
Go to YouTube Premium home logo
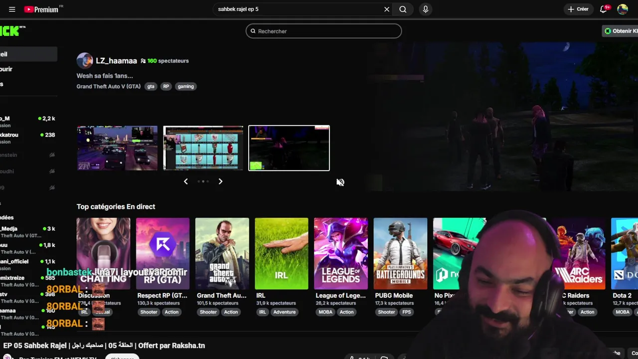tap(42, 9)
